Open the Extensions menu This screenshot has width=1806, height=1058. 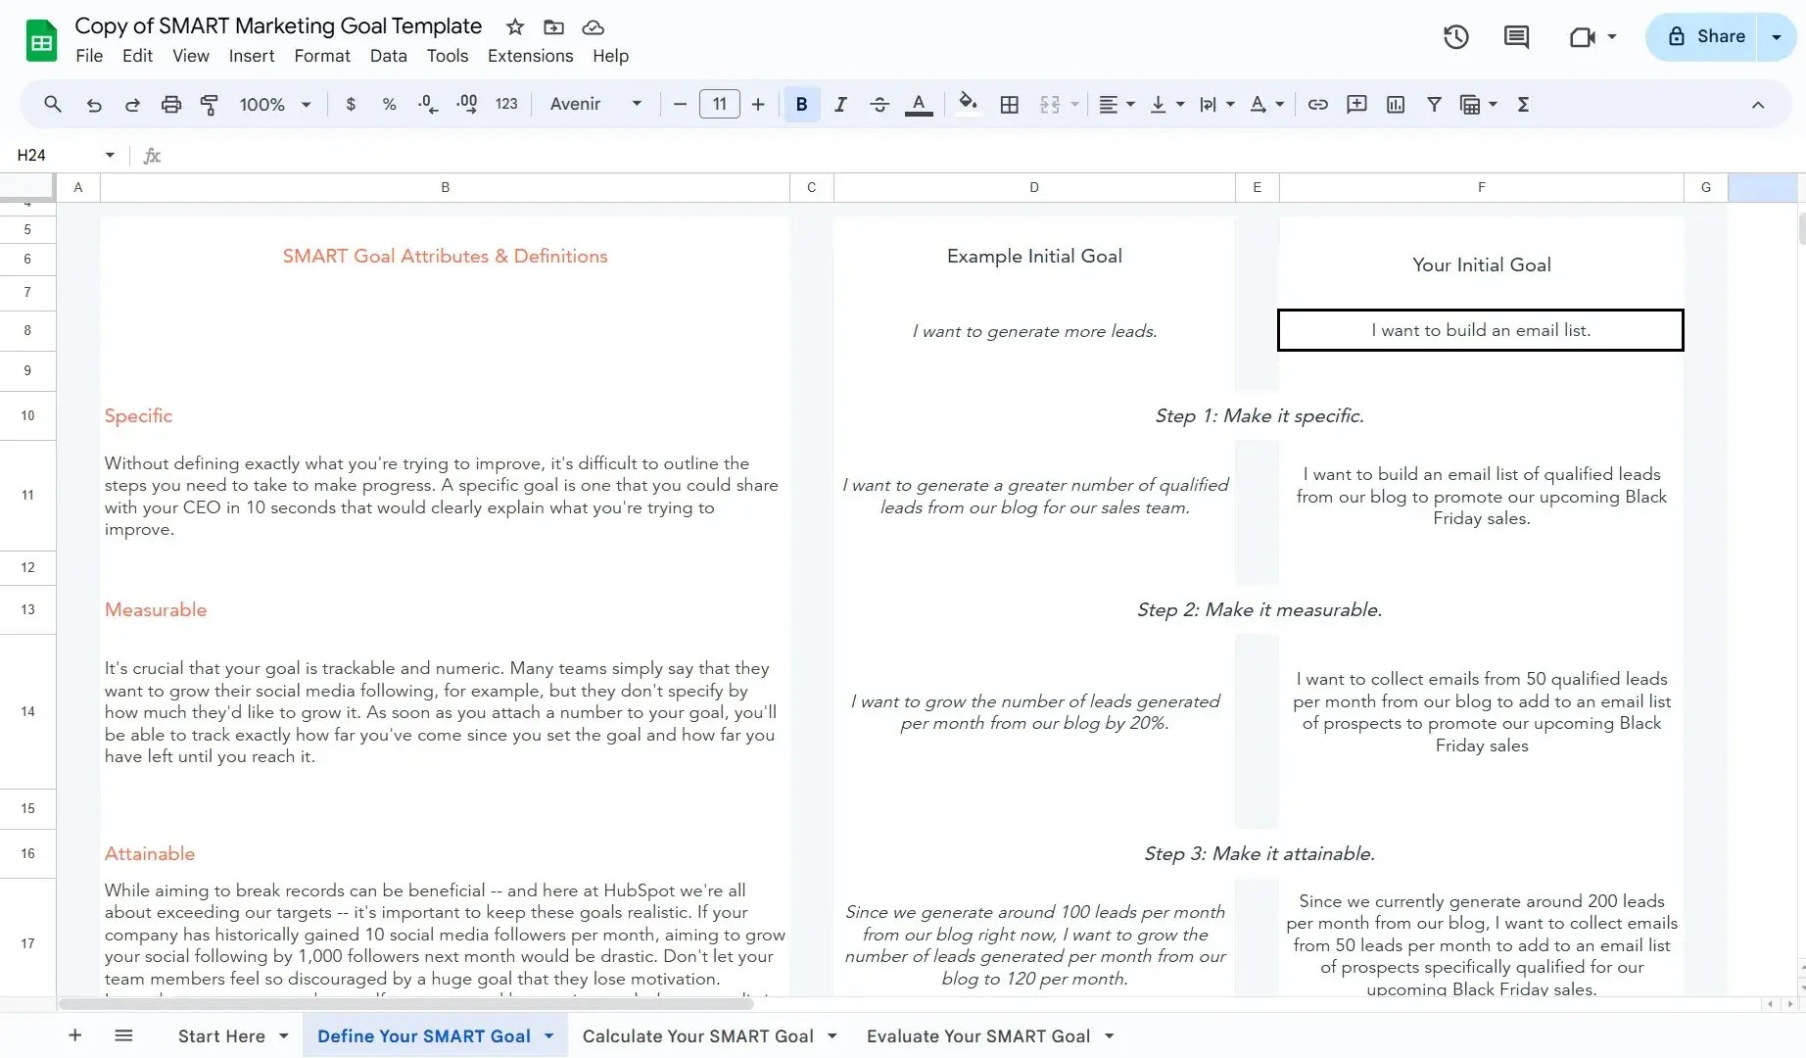click(530, 56)
